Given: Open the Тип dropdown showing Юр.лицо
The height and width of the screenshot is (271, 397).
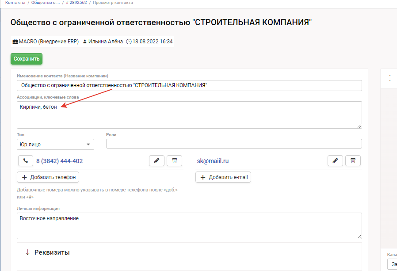Looking at the screenshot, I should [55, 144].
